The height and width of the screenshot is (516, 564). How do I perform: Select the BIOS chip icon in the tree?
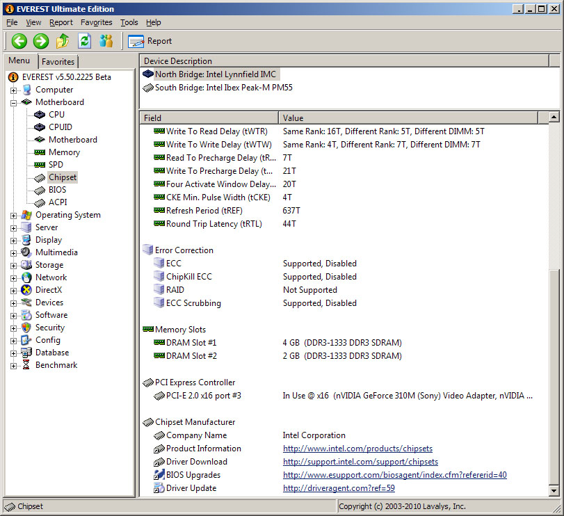39,191
